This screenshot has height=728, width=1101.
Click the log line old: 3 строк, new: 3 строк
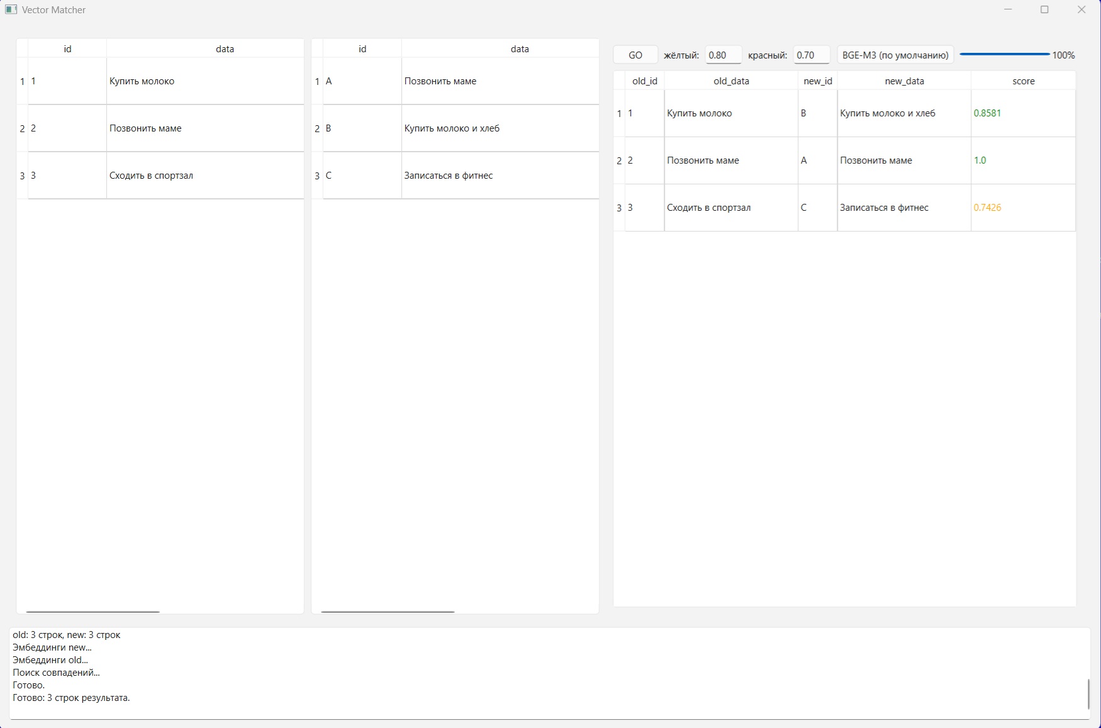click(x=67, y=635)
